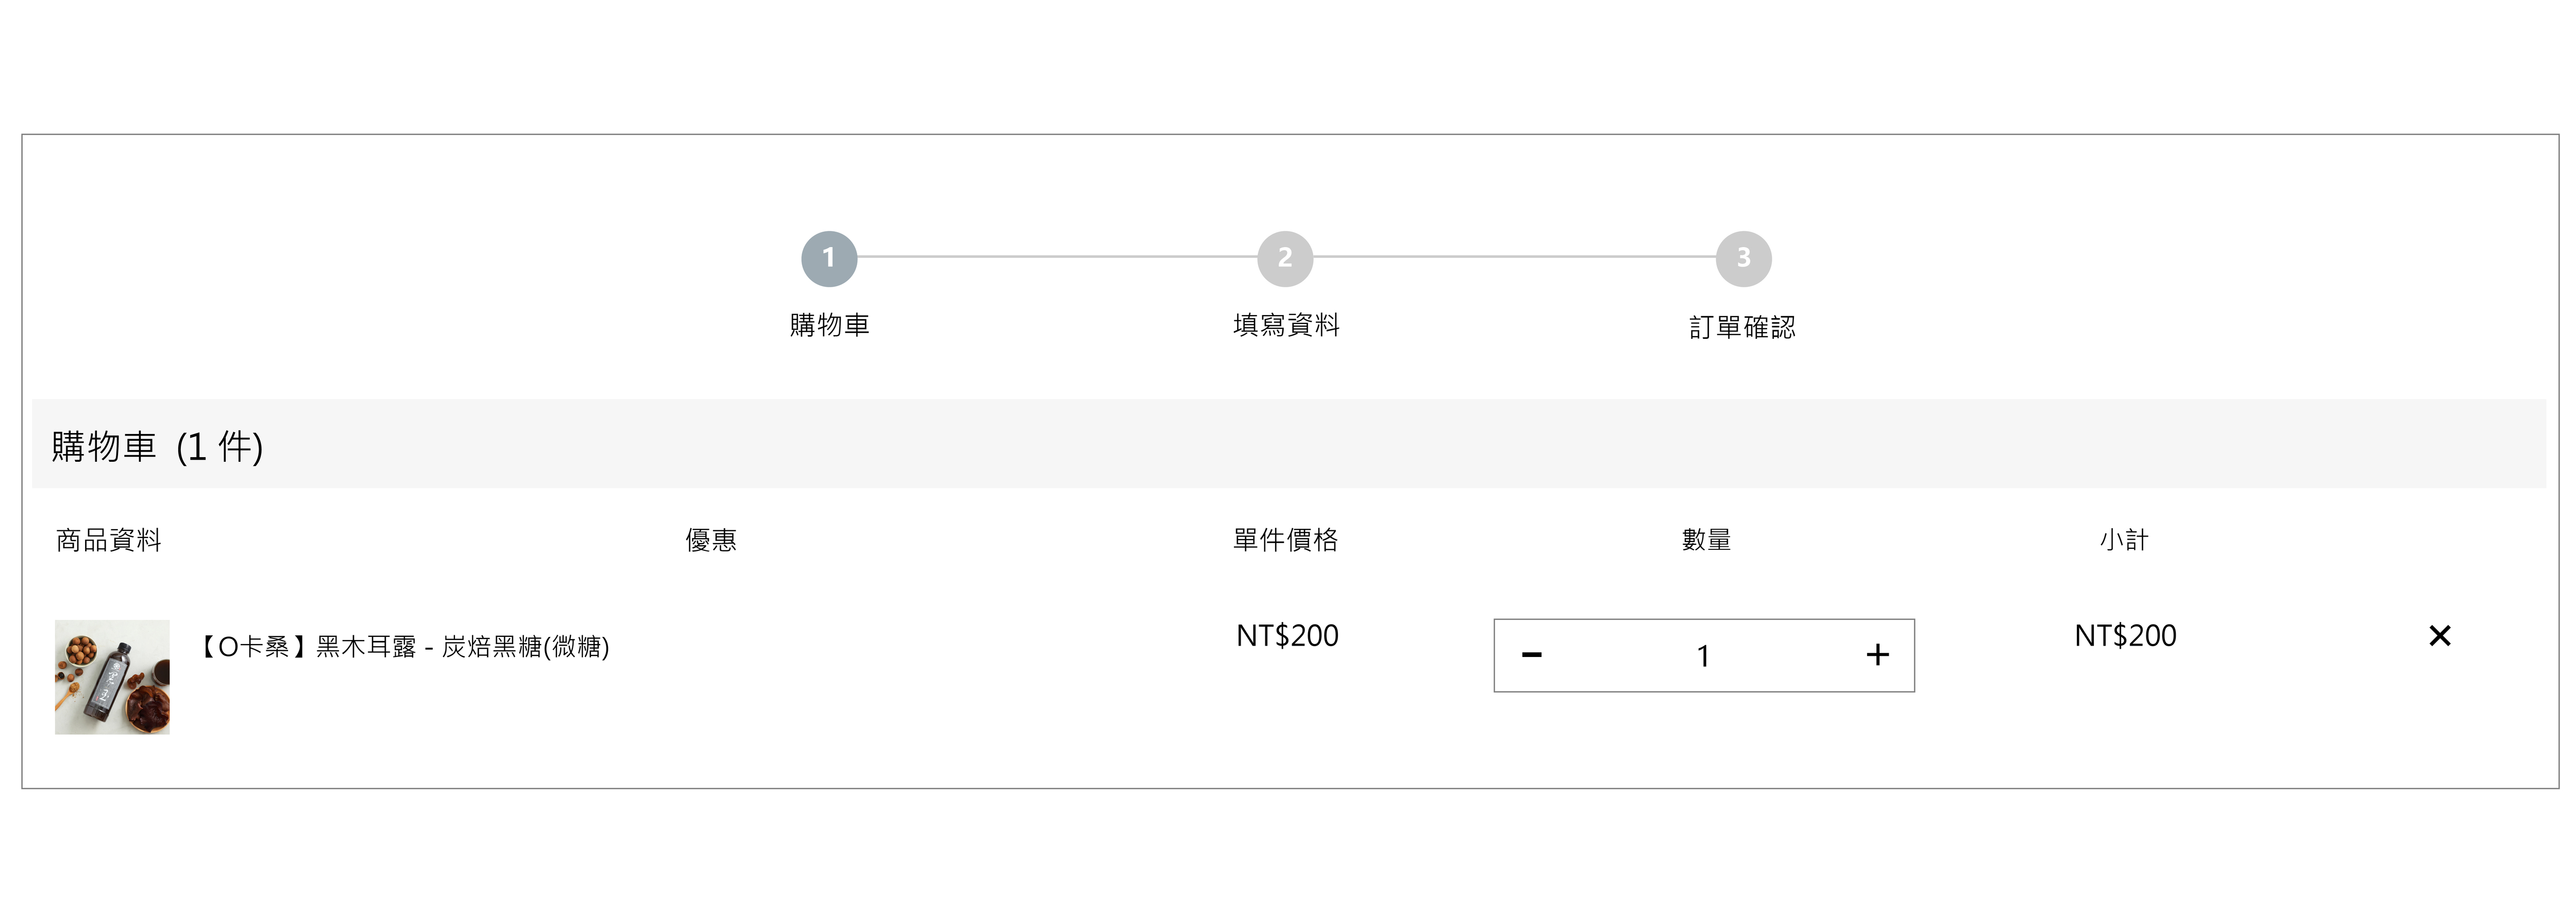Click the step 2 circle icon
This screenshot has width=2576, height=901.
(x=1285, y=258)
